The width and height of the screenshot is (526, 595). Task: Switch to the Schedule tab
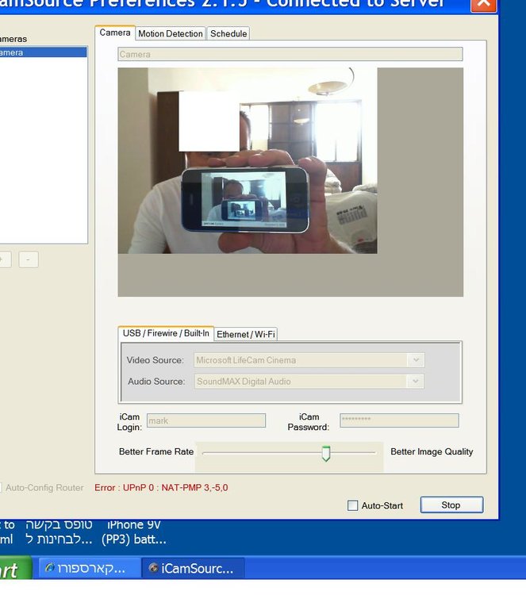228,34
